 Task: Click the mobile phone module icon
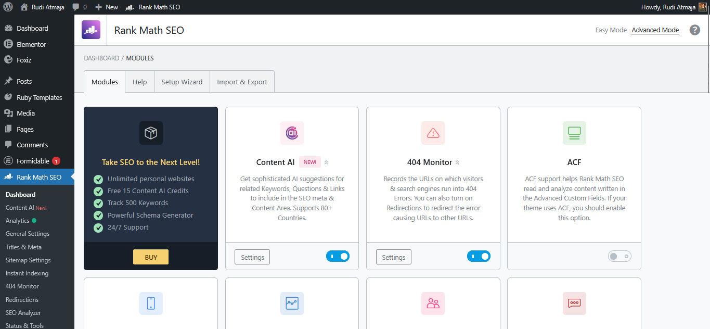point(151,303)
